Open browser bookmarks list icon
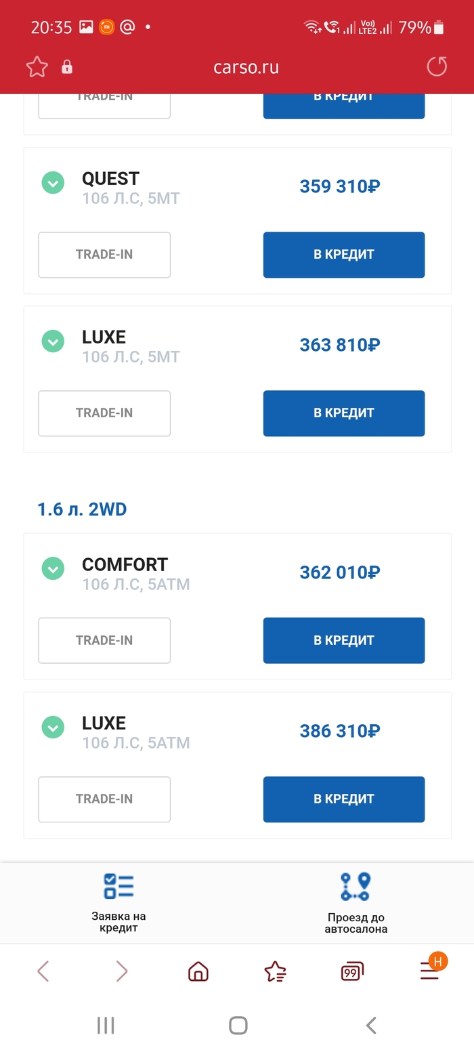474x1054 pixels. [275, 971]
